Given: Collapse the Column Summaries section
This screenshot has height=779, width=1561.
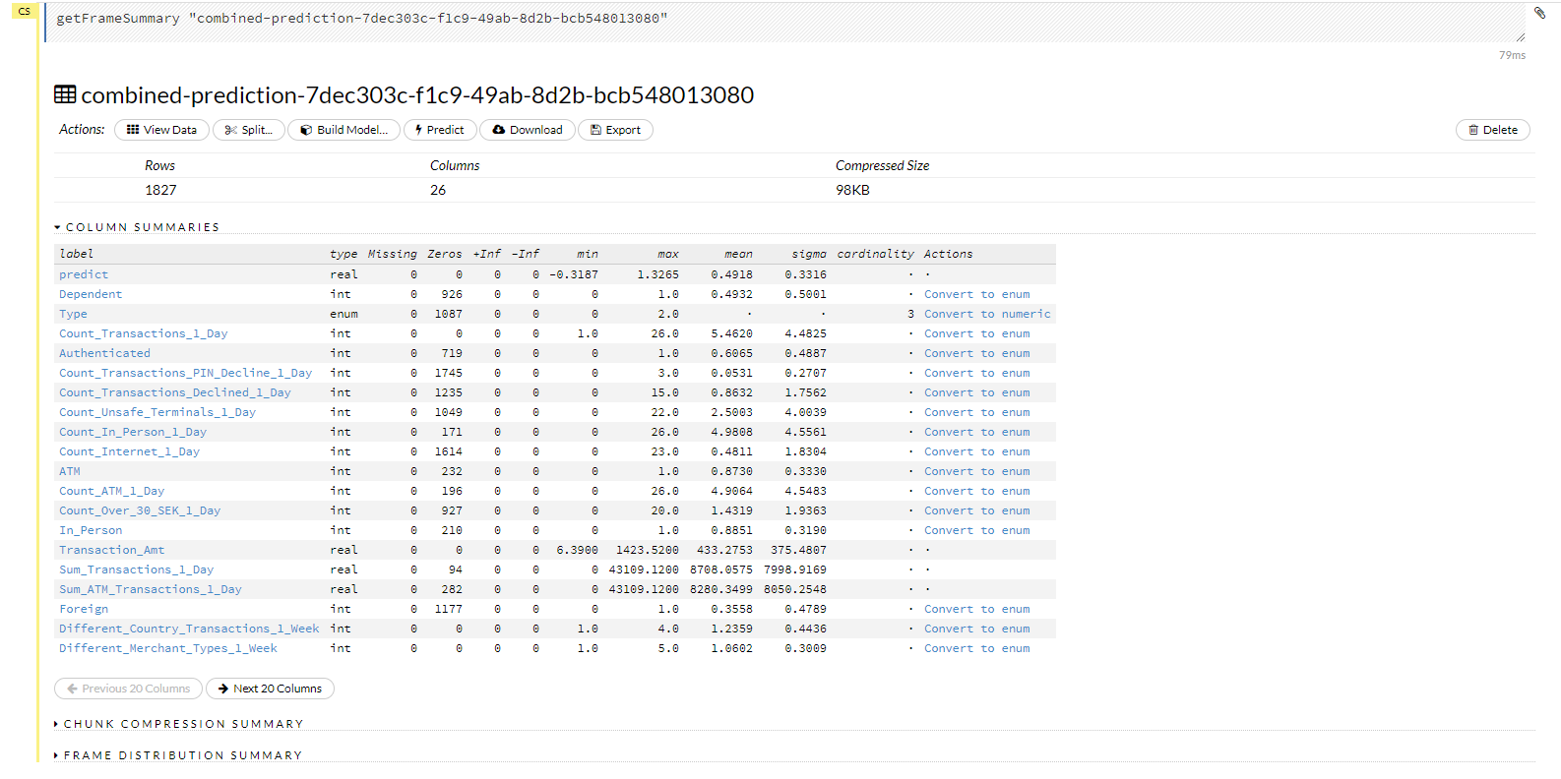Looking at the screenshot, I should pos(137,227).
